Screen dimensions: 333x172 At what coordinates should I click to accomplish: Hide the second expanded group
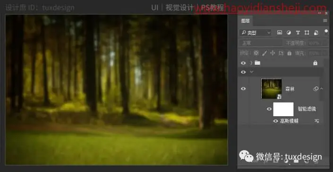coord(243,72)
